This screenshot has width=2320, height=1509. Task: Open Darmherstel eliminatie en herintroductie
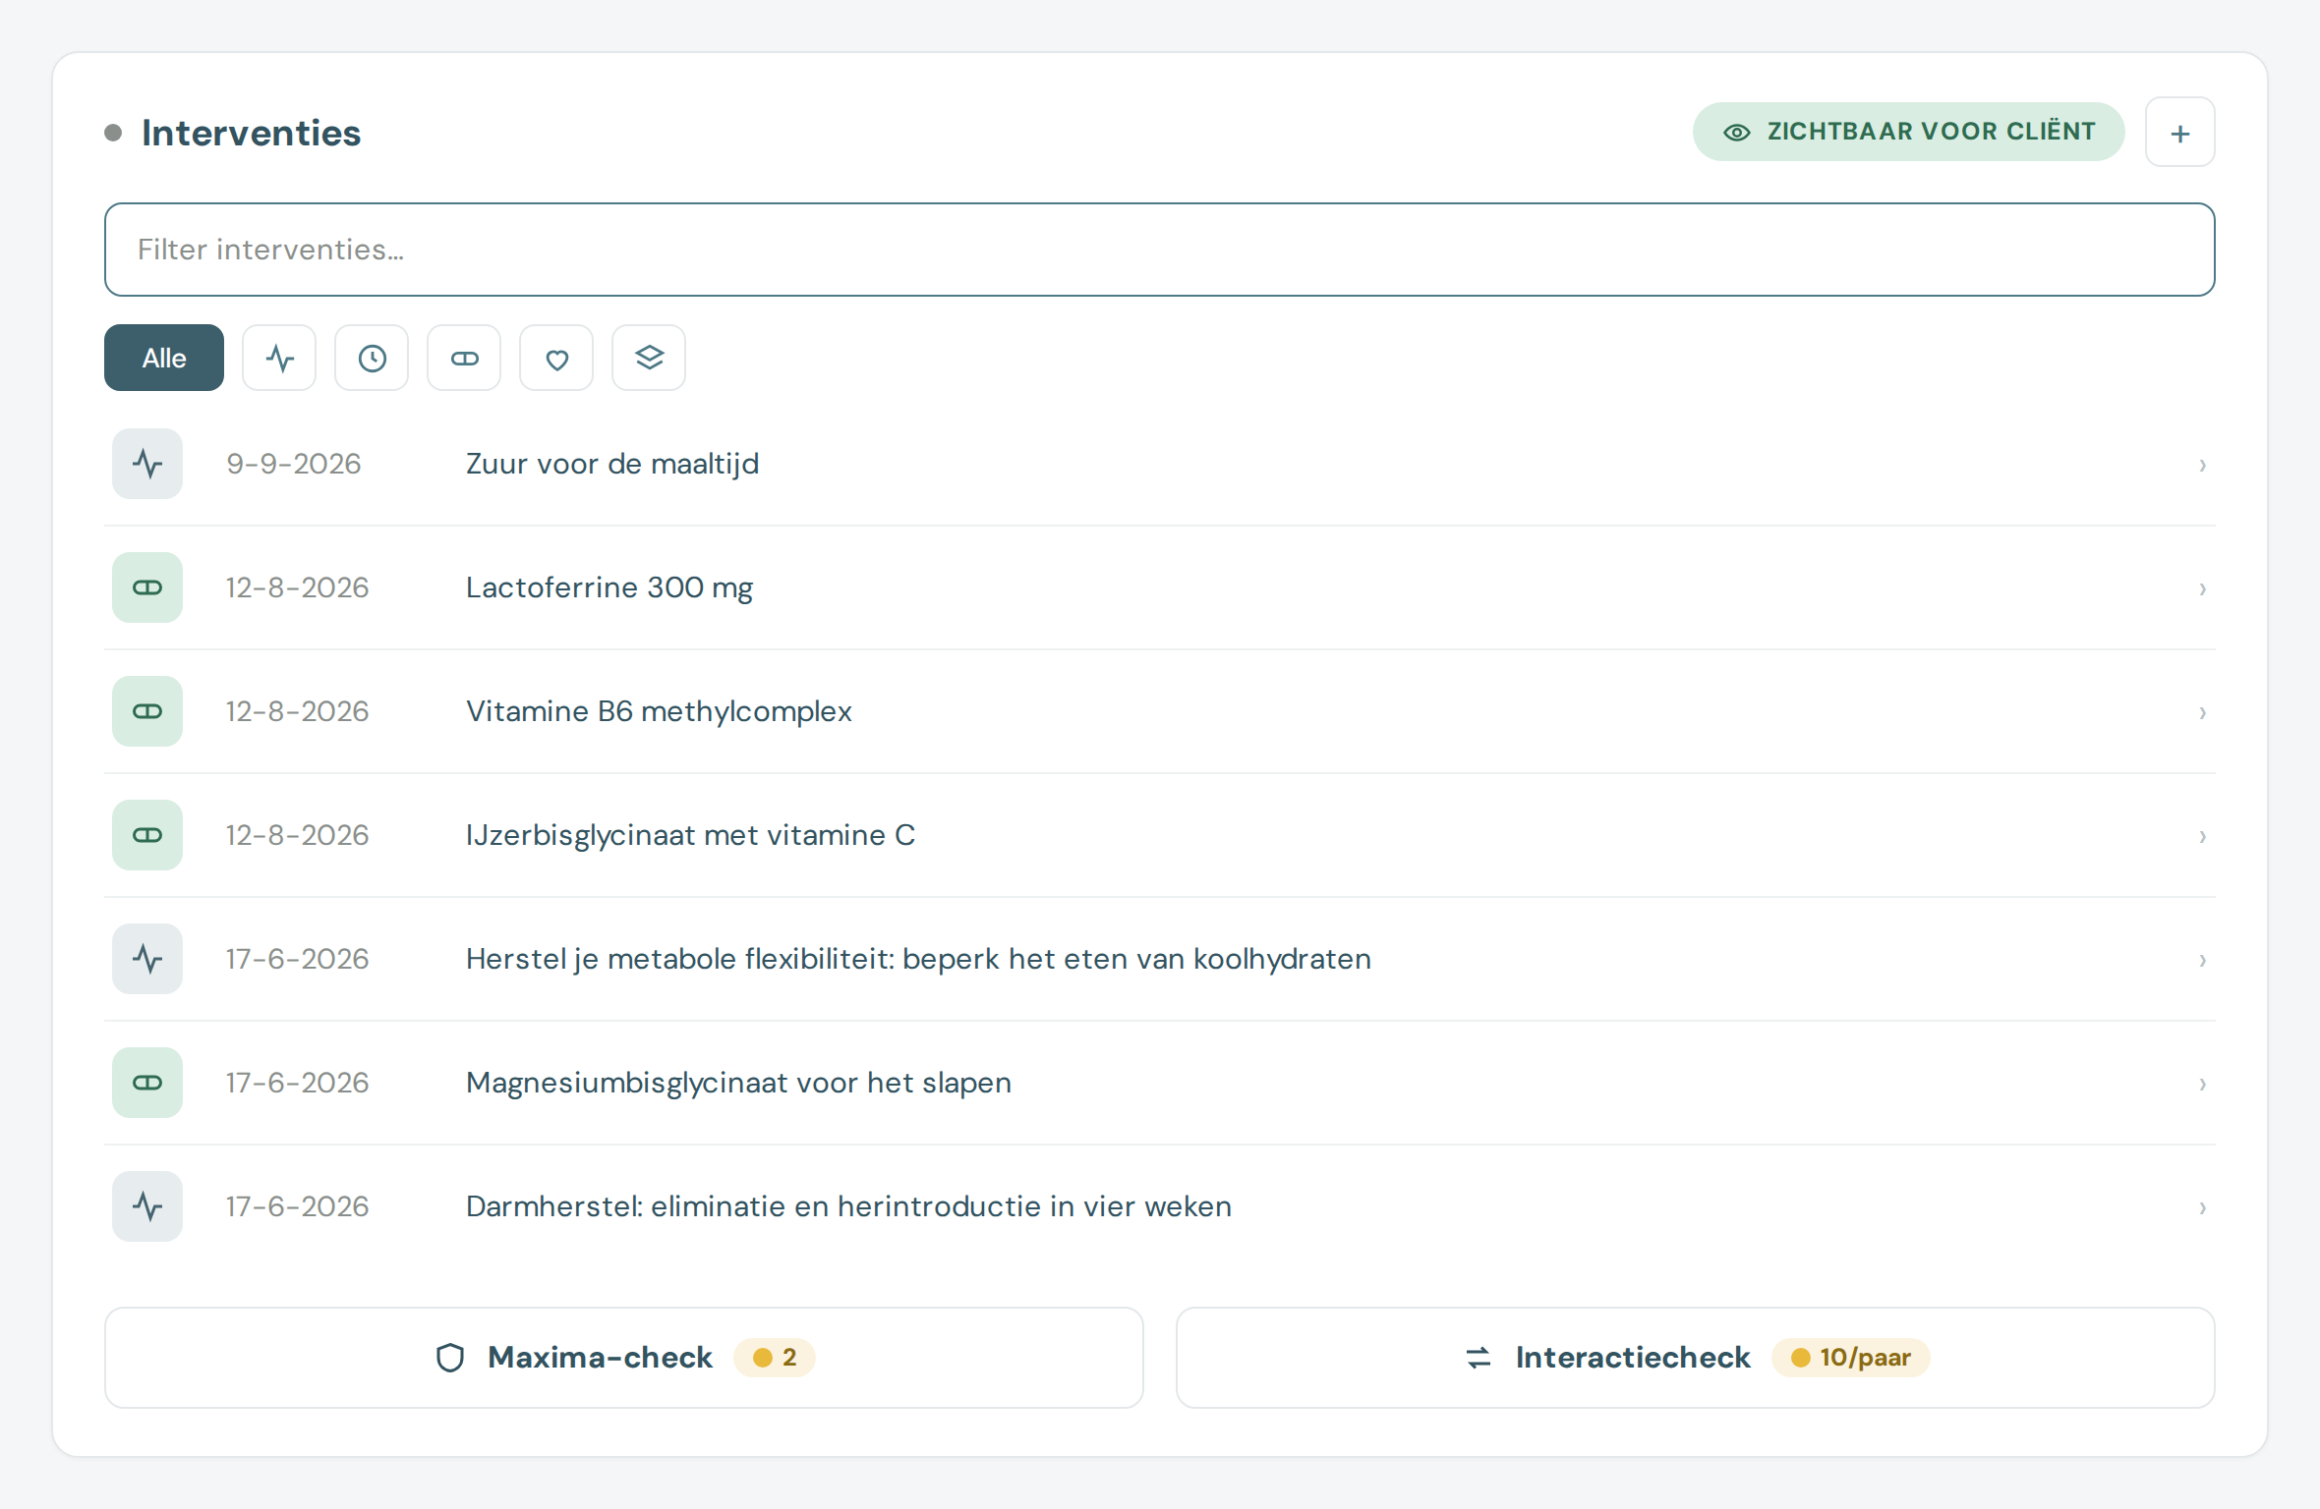pos(1159,1206)
